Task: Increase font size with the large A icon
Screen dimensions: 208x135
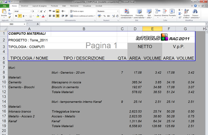Action: click(41, 11)
